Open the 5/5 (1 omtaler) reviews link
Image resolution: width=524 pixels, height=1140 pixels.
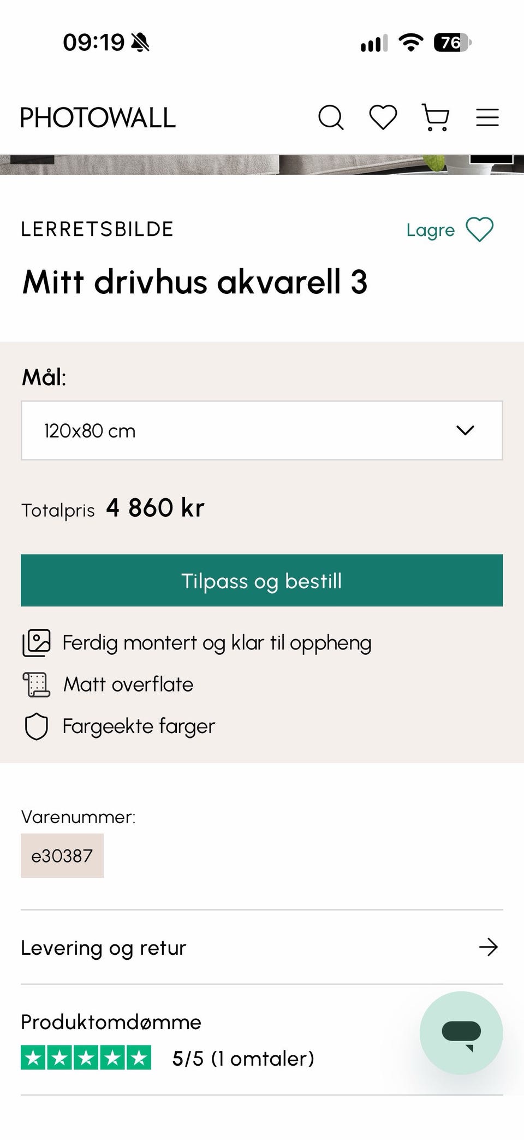[243, 1059]
